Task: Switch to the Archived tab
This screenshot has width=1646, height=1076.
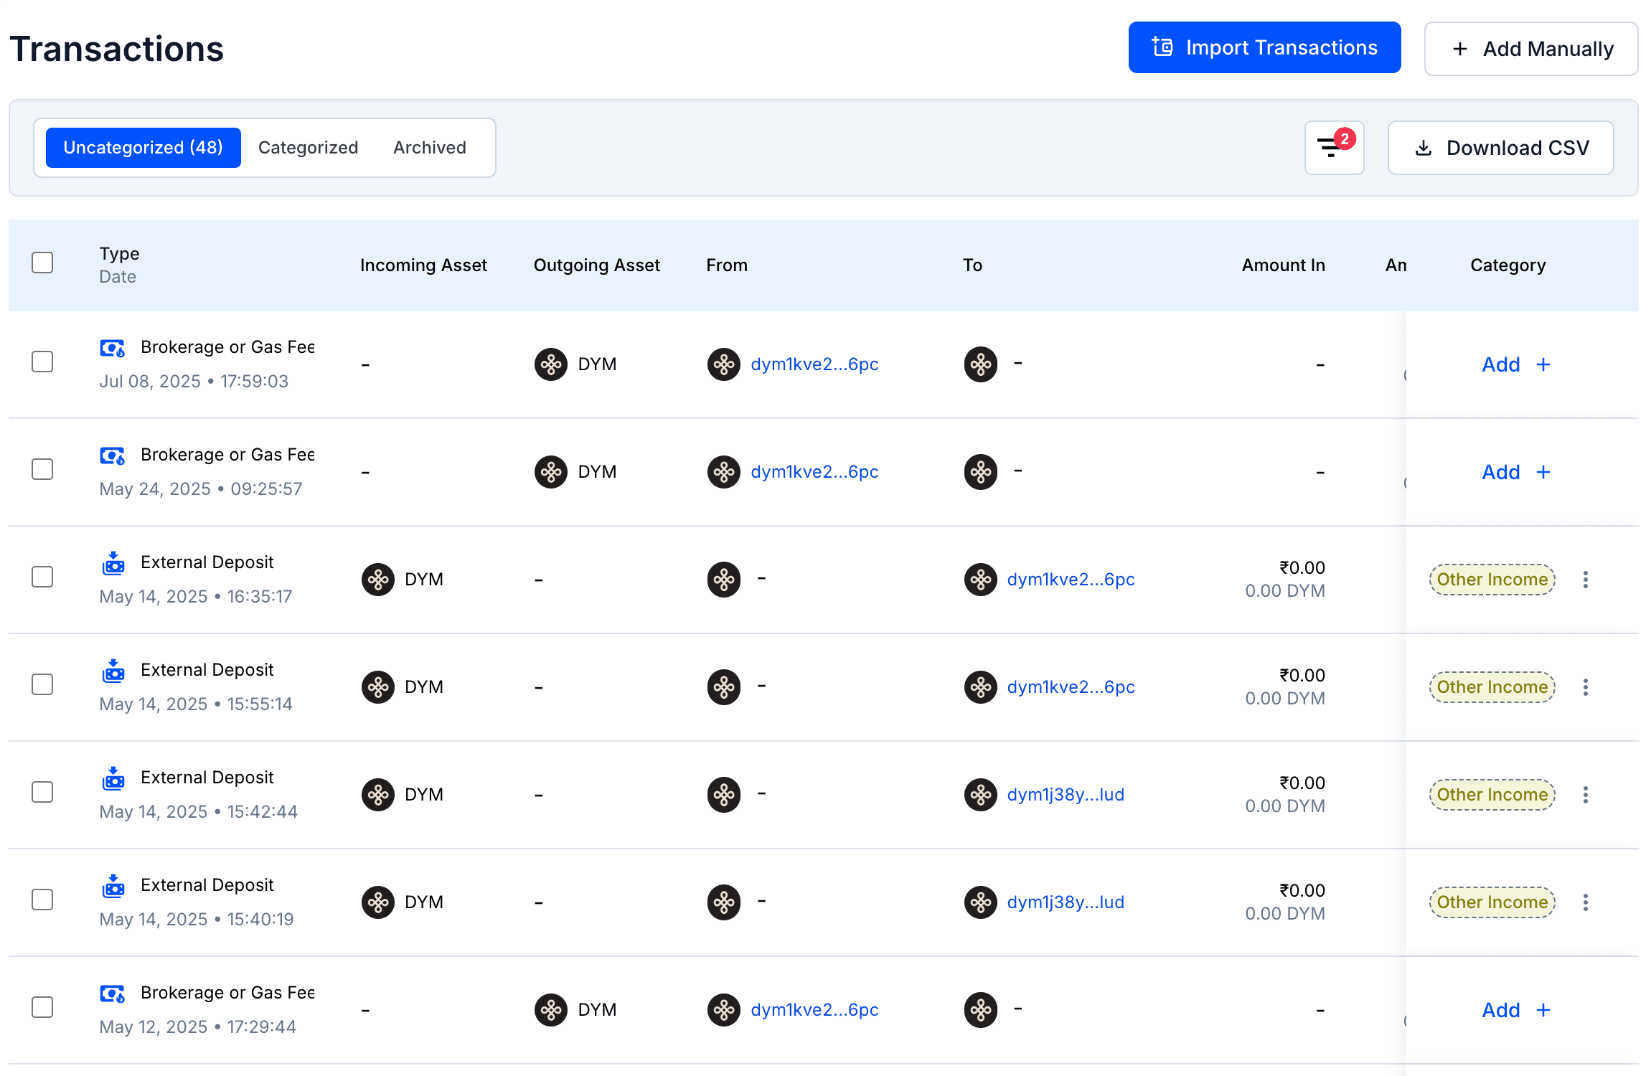Action: 428,148
